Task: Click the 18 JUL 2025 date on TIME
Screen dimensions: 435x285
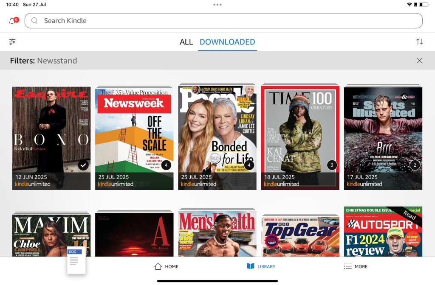Action: pyautogui.click(x=280, y=177)
